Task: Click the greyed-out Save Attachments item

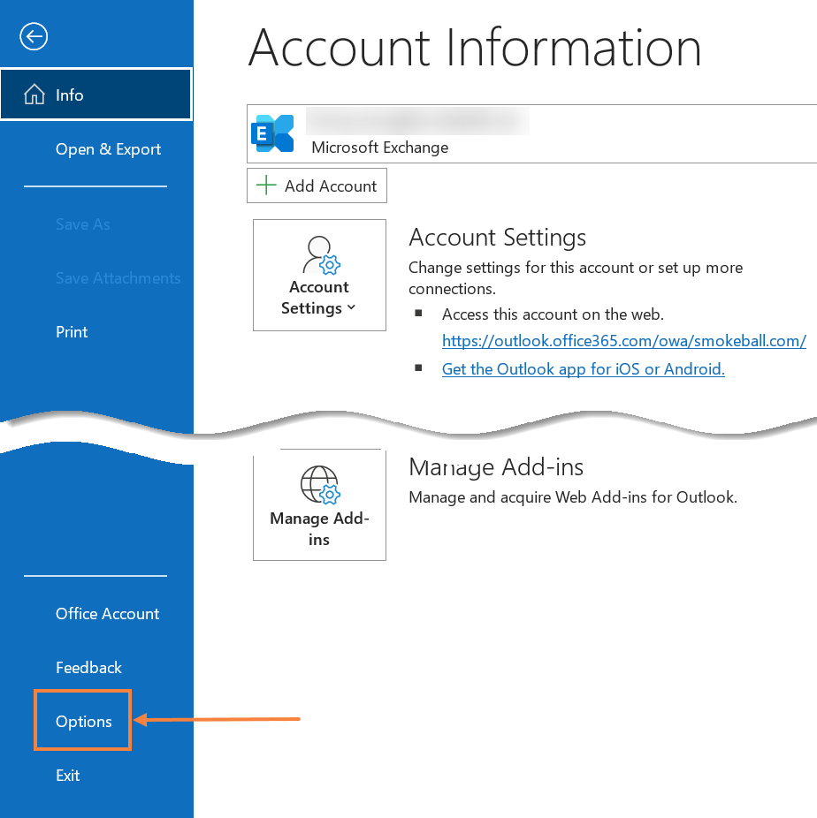Action: click(x=118, y=278)
